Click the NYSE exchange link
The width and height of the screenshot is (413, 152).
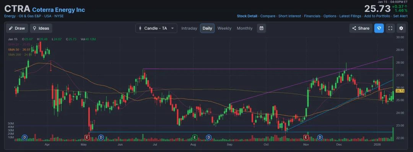(59, 16)
